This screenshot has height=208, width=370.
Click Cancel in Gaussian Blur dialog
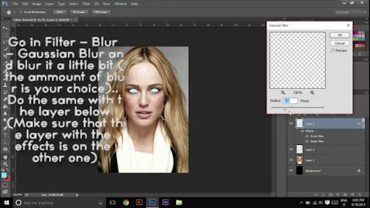coord(339,43)
